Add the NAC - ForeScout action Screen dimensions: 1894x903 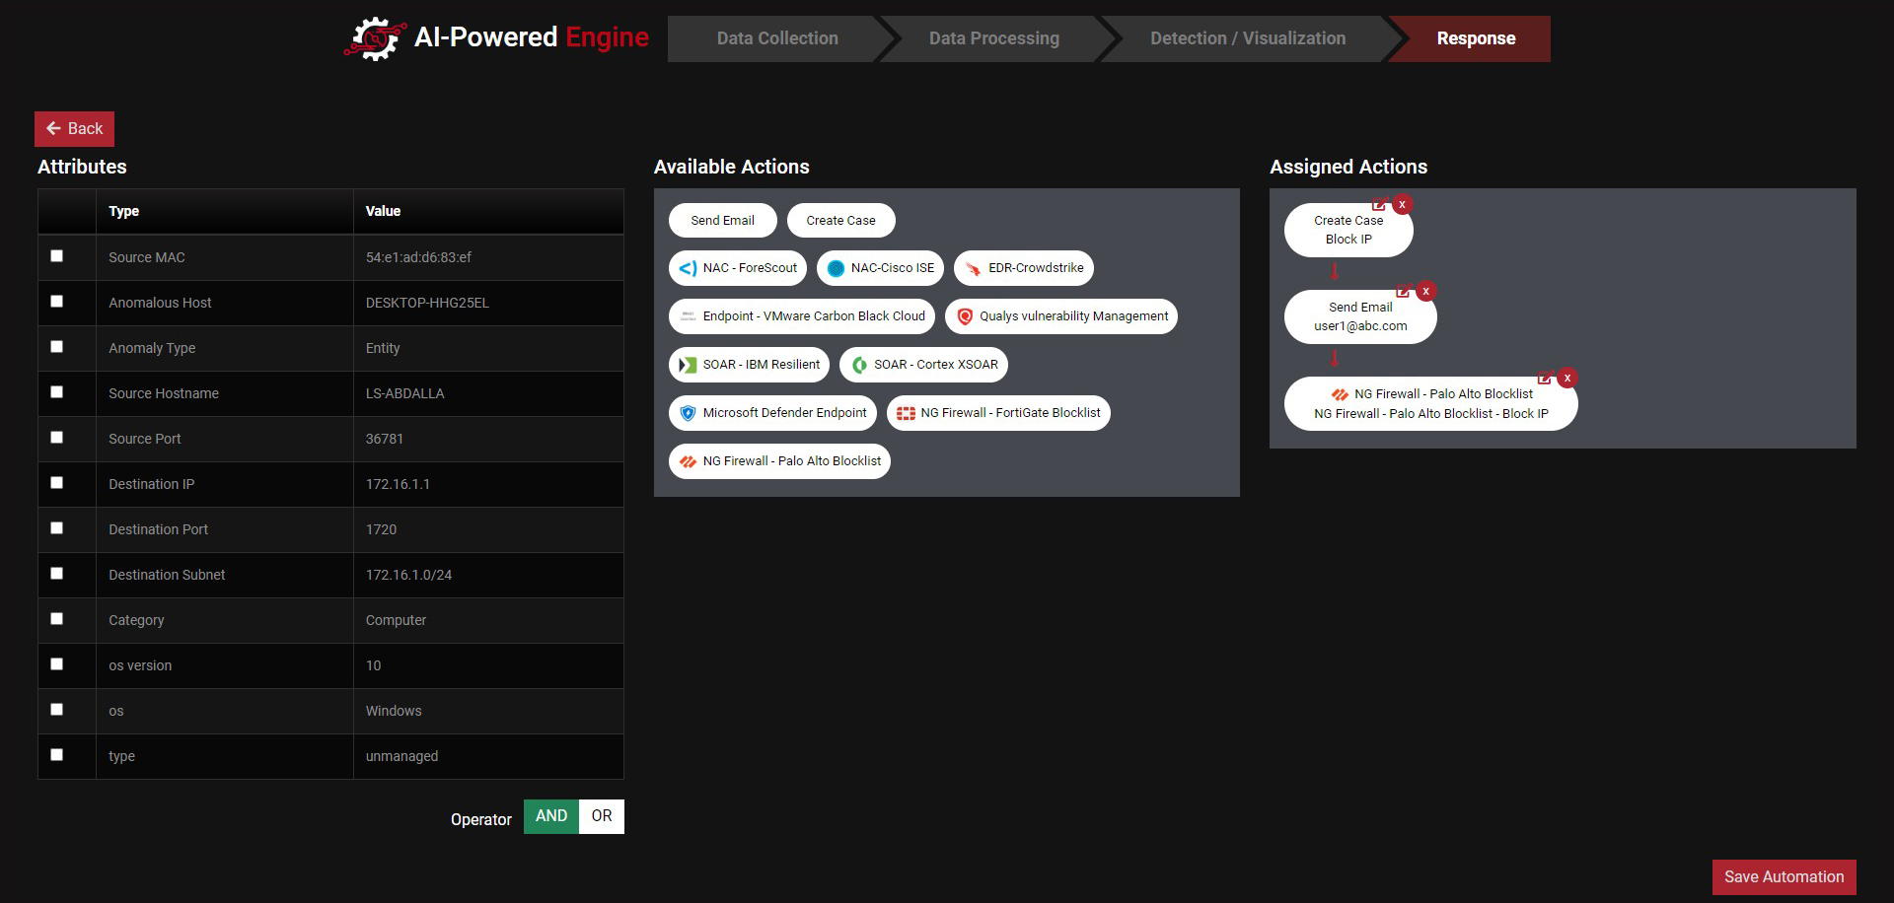click(738, 268)
